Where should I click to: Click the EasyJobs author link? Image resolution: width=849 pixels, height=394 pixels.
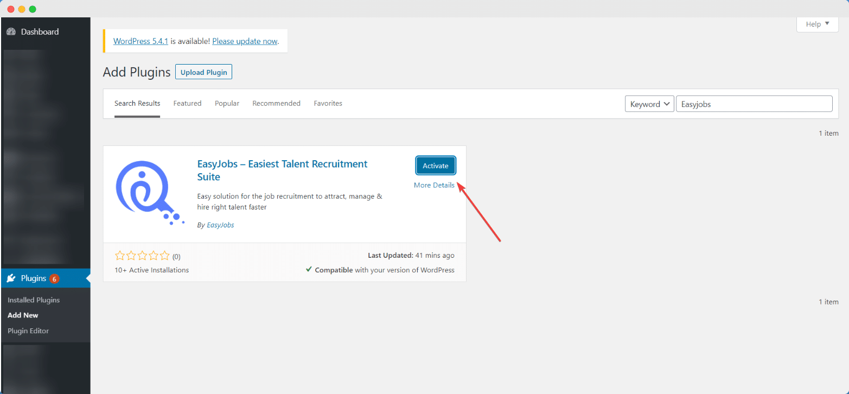tap(220, 225)
